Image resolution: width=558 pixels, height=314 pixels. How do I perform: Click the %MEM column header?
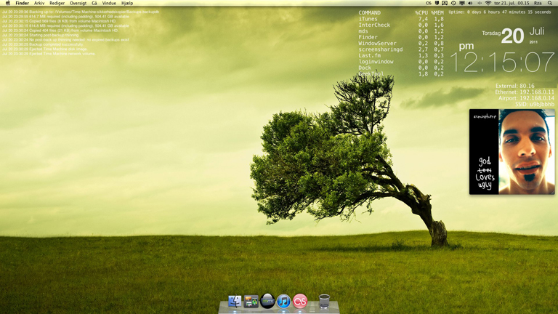[437, 12]
